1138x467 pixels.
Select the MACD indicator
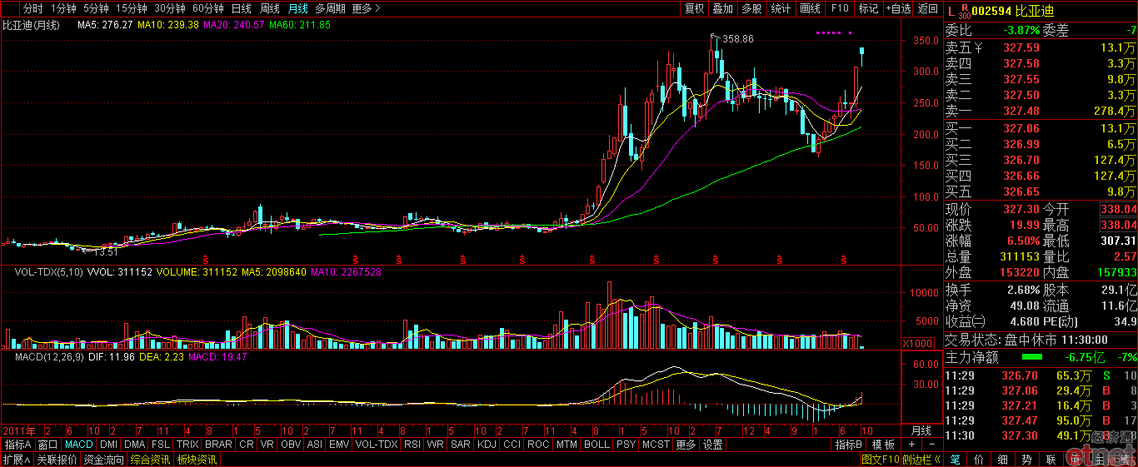[x=79, y=445]
